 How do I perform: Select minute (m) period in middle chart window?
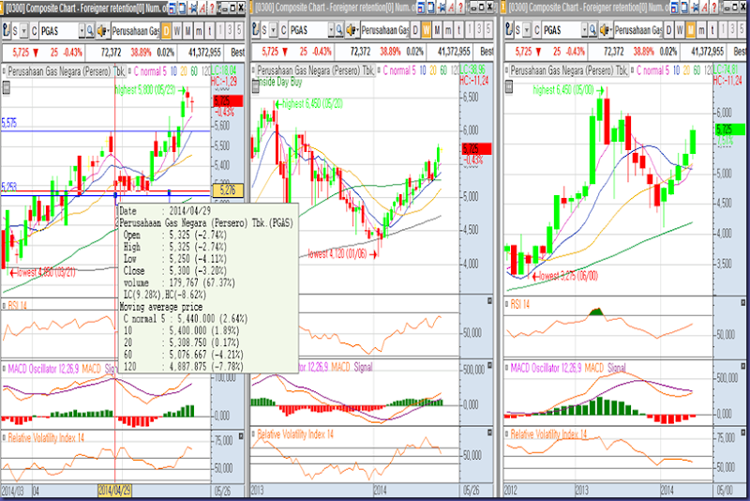448,31
